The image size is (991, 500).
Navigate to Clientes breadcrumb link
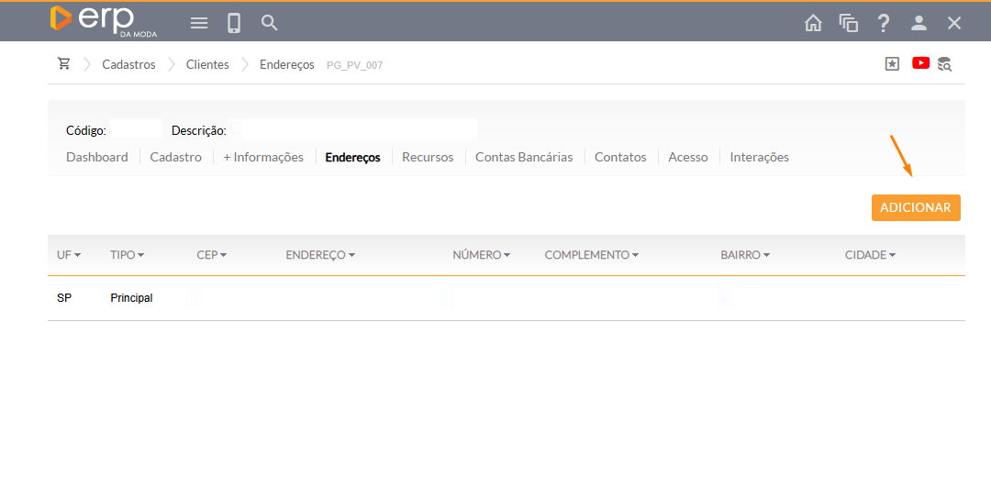[207, 64]
